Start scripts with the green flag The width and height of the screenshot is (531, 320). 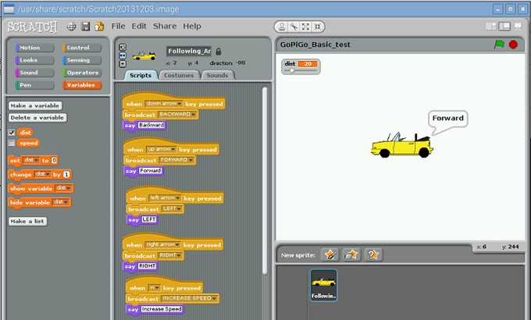(x=499, y=44)
